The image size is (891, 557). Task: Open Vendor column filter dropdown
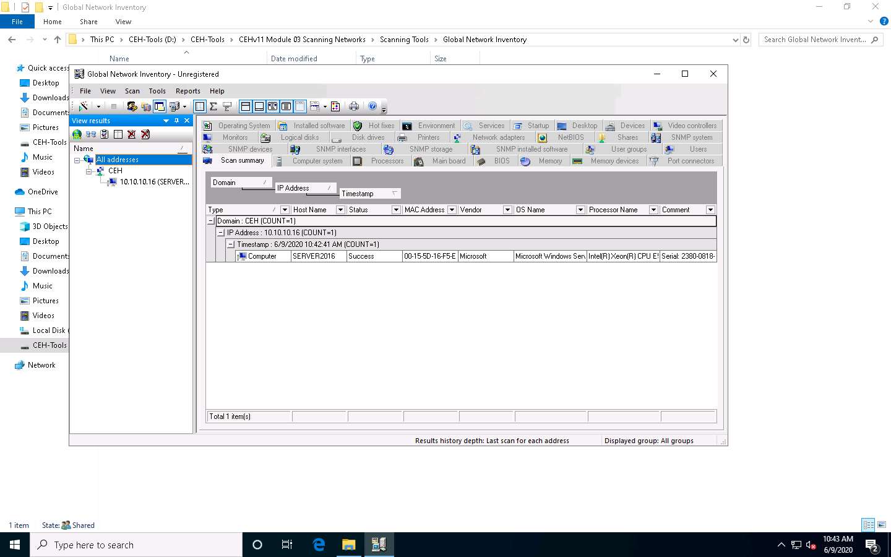point(507,210)
